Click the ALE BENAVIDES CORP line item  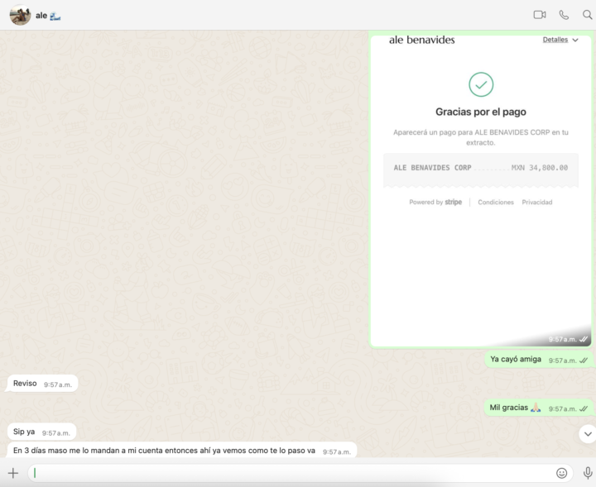pos(432,168)
